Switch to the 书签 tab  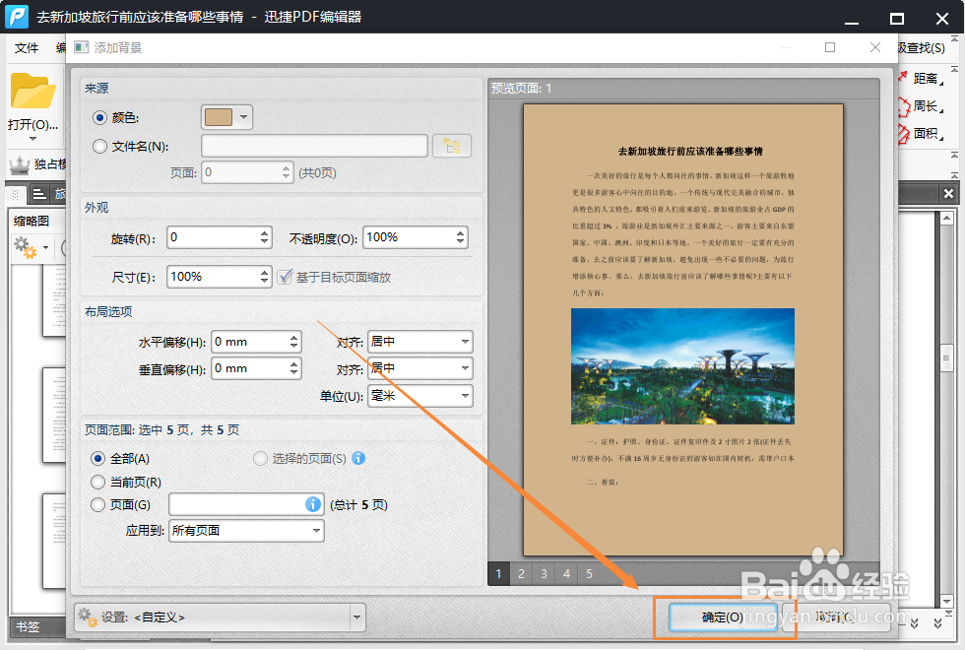(26, 627)
